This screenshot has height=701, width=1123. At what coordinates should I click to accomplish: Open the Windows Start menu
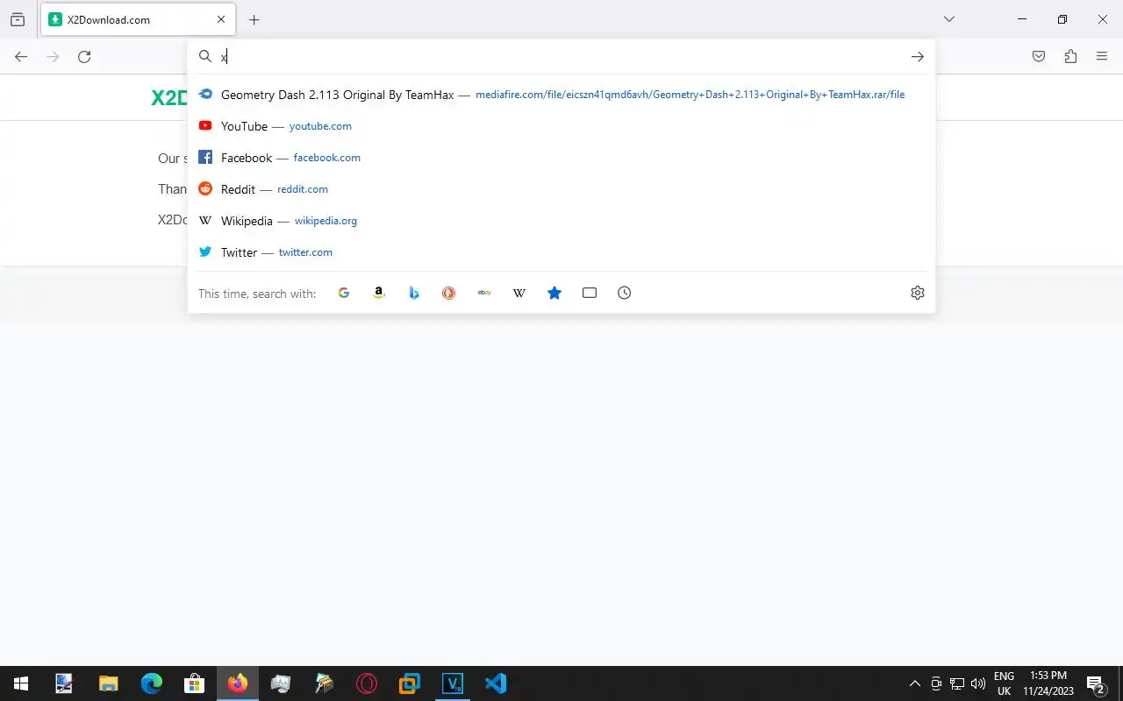[x=21, y=683]
